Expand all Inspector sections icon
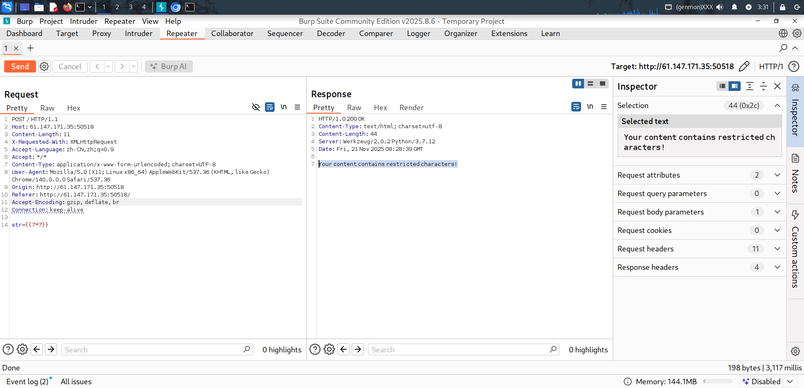 750,86
